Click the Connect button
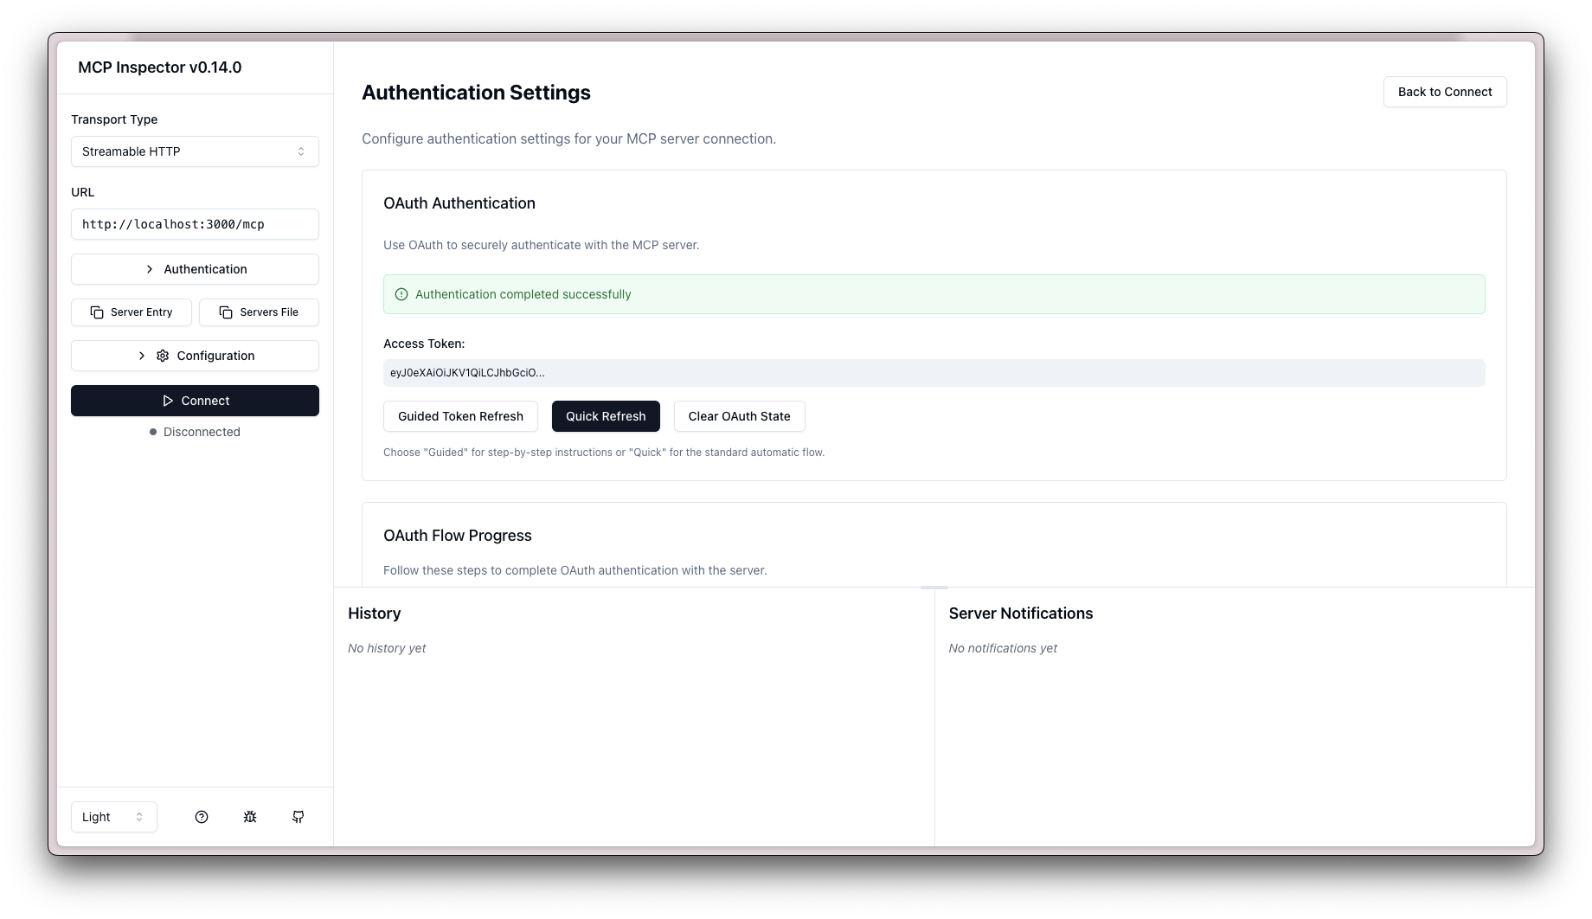 pyautogui.click(x=195, y=401)
